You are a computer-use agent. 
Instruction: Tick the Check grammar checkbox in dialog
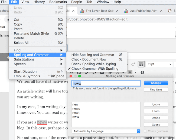145,131
